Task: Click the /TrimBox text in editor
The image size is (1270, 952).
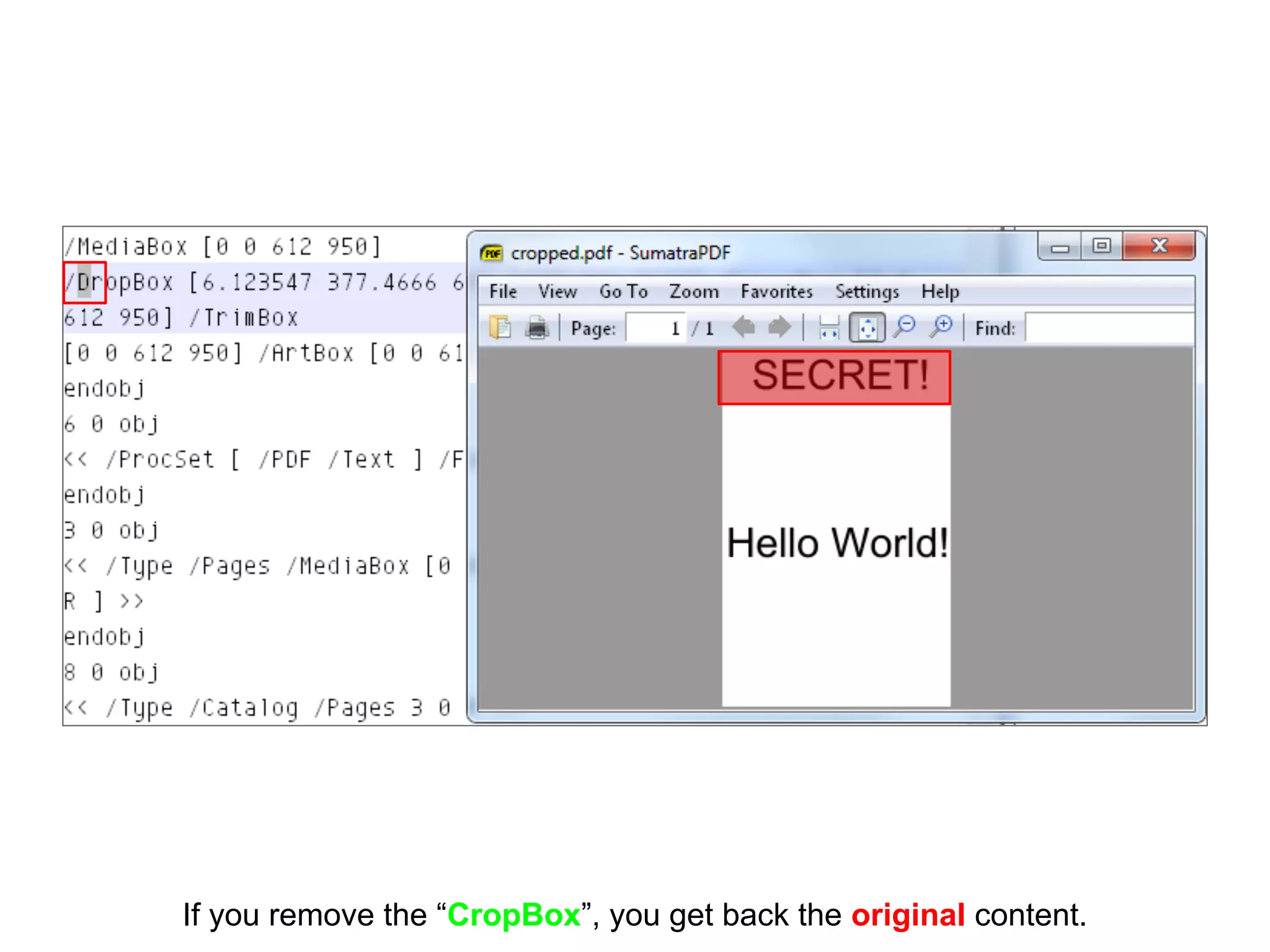Action: click(244, 318)
